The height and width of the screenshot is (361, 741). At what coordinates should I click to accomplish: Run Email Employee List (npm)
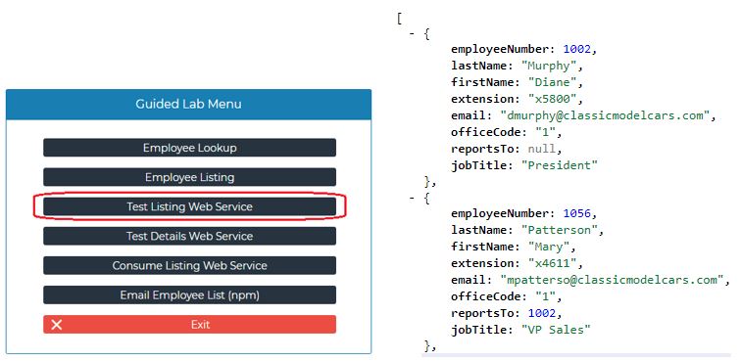pyautogui.click(x=189, y=294)
